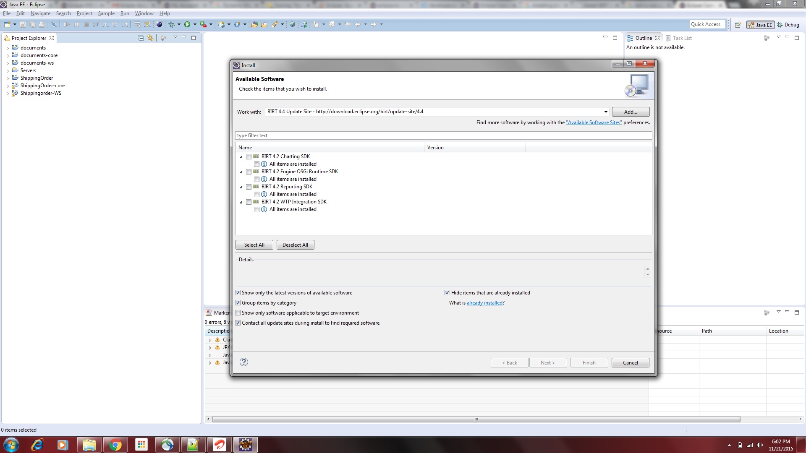Expand the documents project in Project Explorer
This screenshot has width=806, height=453.
coord(8,48)
